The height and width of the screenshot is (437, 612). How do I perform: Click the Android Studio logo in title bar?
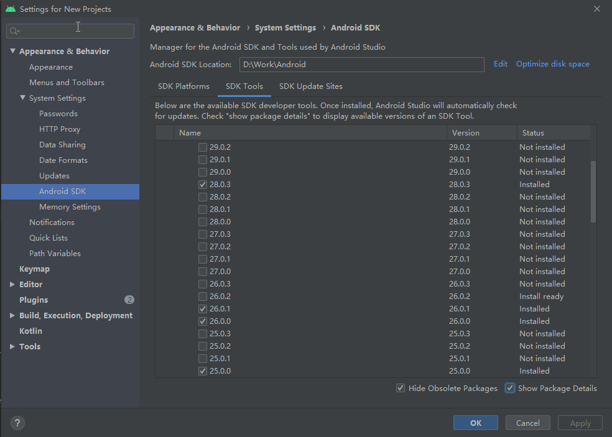tap(11, 9)
